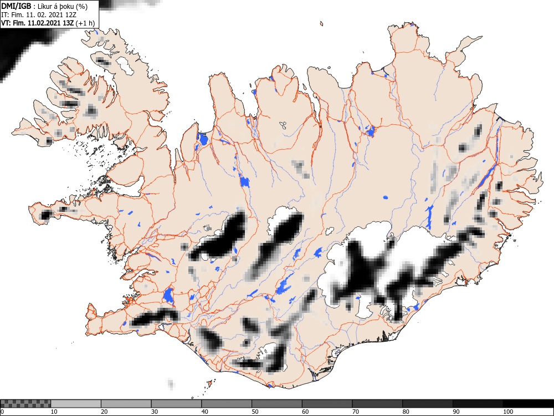Pick the 50–60 dark gray legend segment

277,404
